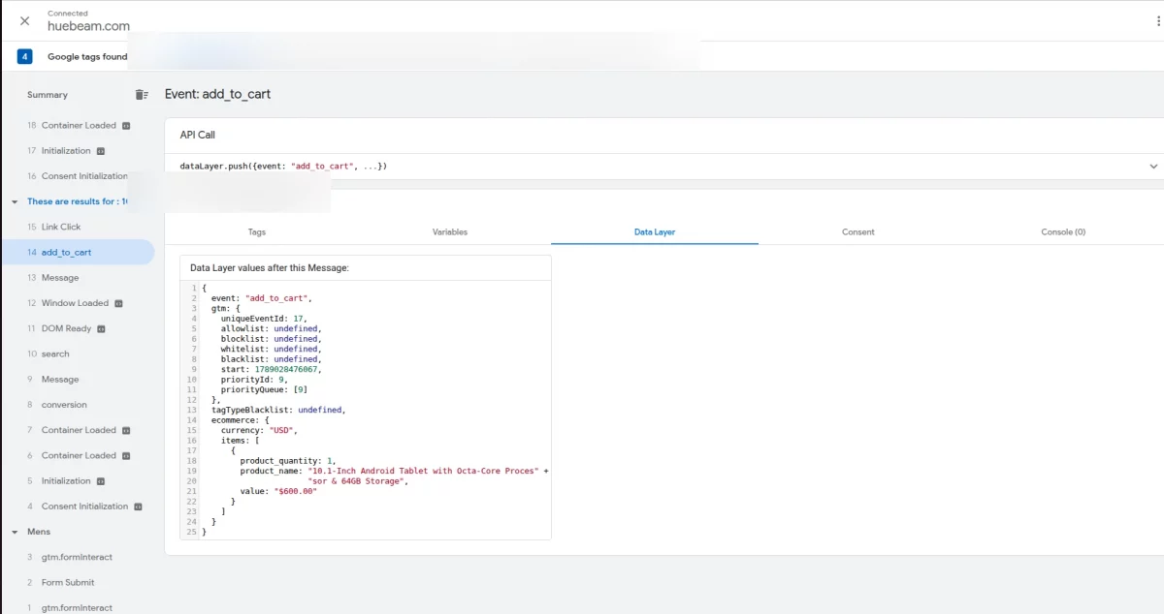Image resolution: width=1164 pixels, height=614 pixels.
Task: Click the uniqueEventId: 17 code line
Action: click(264, 319)
